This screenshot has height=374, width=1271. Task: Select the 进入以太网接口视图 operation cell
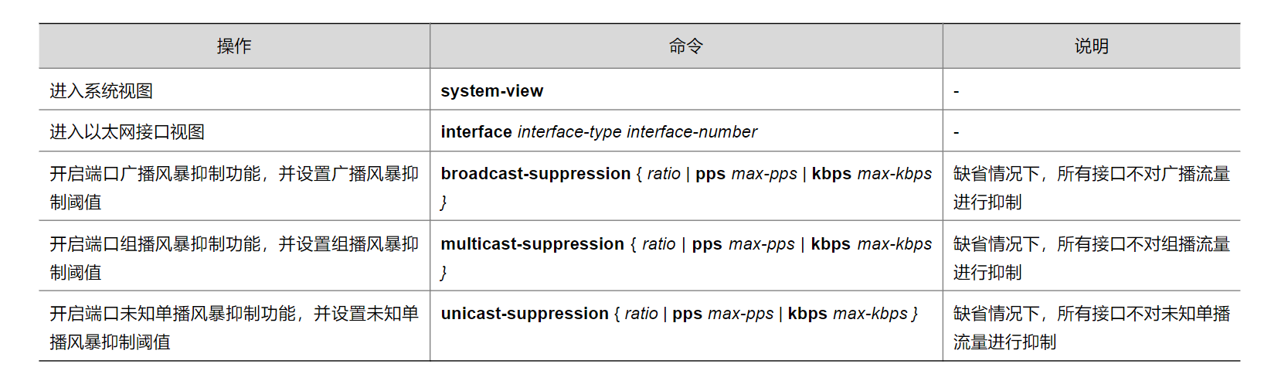coord(127,132)
